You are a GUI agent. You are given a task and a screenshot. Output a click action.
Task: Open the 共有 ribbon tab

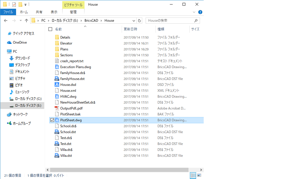[x=39, y=12]
